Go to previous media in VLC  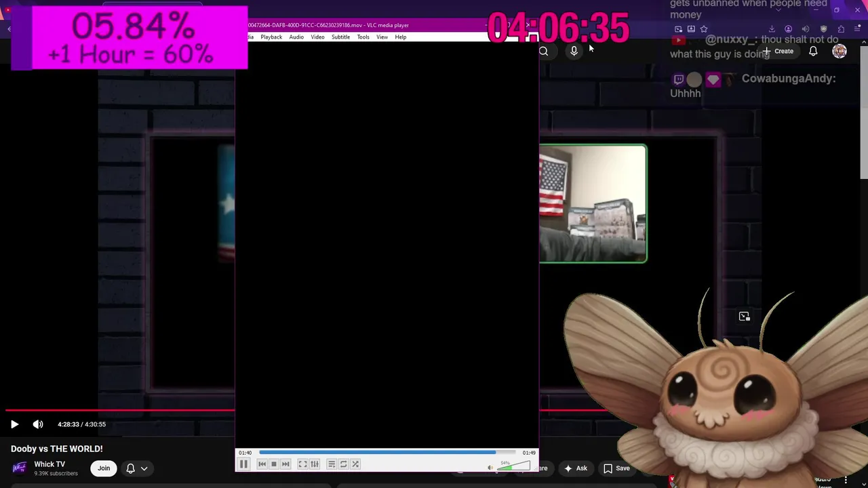[x=262, y=464]
